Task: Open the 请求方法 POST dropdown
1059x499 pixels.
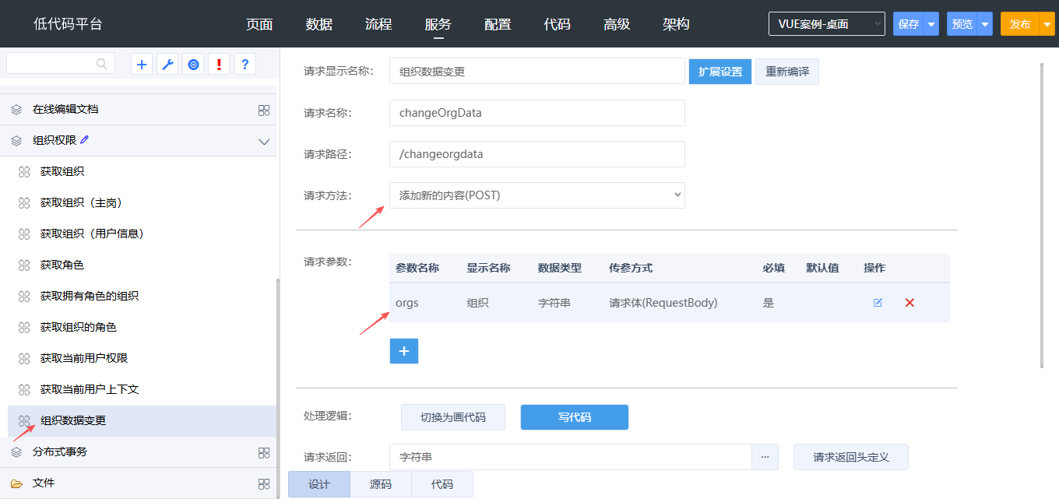Action: (537, 195)
